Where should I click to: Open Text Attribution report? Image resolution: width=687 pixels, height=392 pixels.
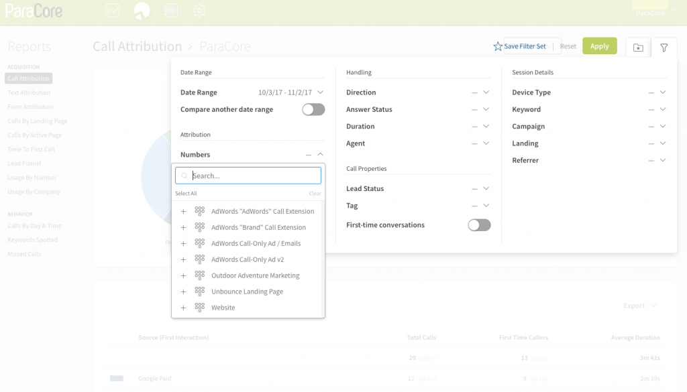(x=29, y=92)
